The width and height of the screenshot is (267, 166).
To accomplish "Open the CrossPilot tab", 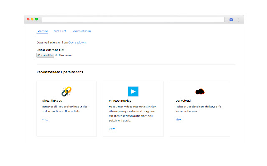I will point(60,31).
